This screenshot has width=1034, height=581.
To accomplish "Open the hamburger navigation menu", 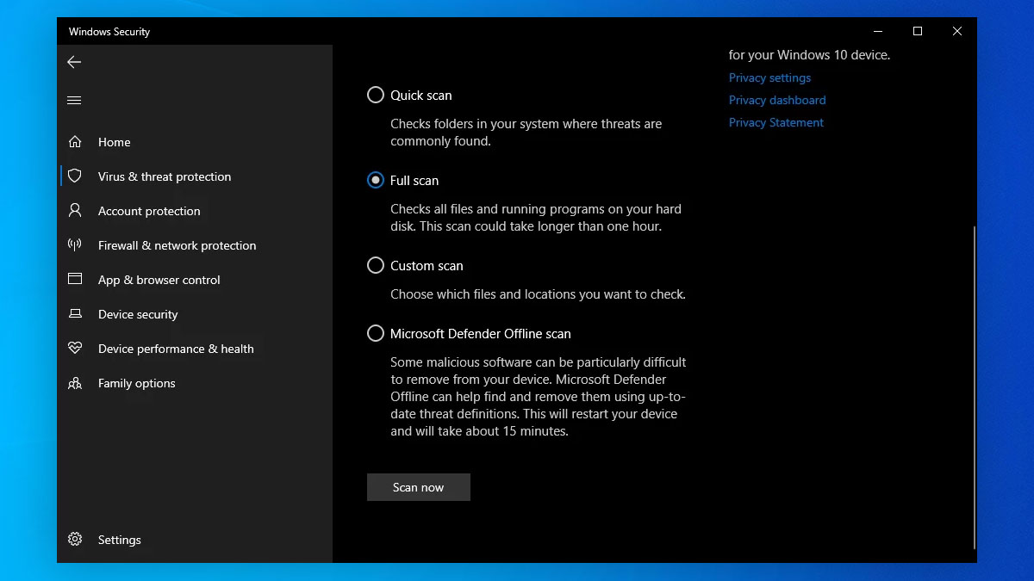I will point(74,101).
